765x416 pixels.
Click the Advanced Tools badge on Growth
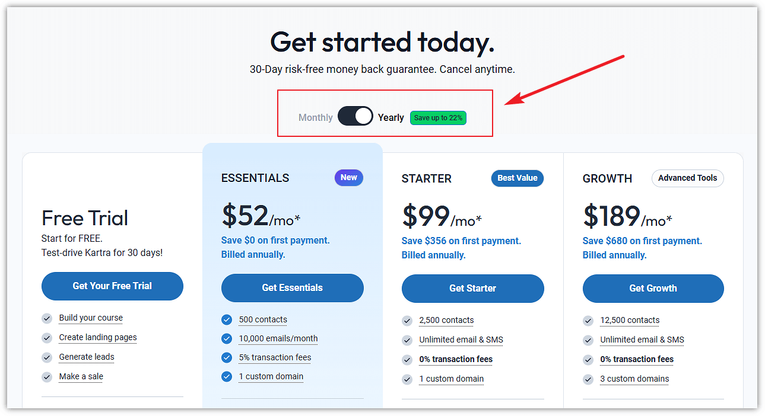(x=687, y=178)
